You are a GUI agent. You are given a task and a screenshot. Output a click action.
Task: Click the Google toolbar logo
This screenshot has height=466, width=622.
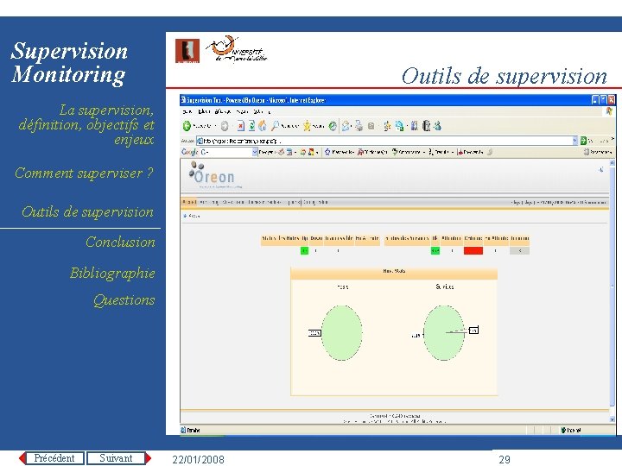tap(189, 152)
